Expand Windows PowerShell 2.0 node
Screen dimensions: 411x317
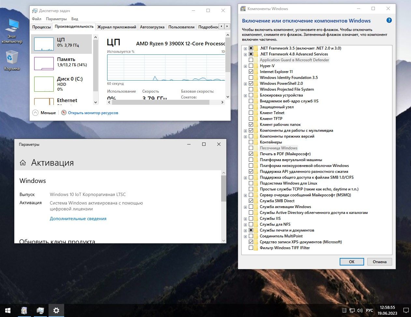point(245,84)
